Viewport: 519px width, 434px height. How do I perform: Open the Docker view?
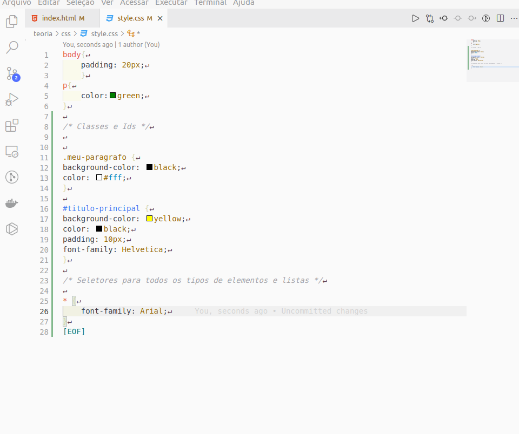(12, 203)
